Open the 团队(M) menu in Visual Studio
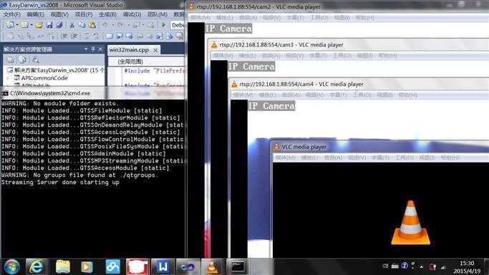 pyautogui.click(x=158, y=14)
